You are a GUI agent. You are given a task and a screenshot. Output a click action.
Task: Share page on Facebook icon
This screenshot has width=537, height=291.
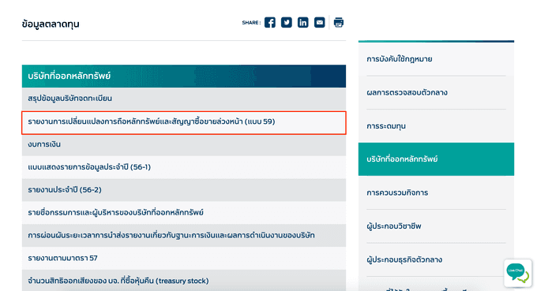click(270, 23)
